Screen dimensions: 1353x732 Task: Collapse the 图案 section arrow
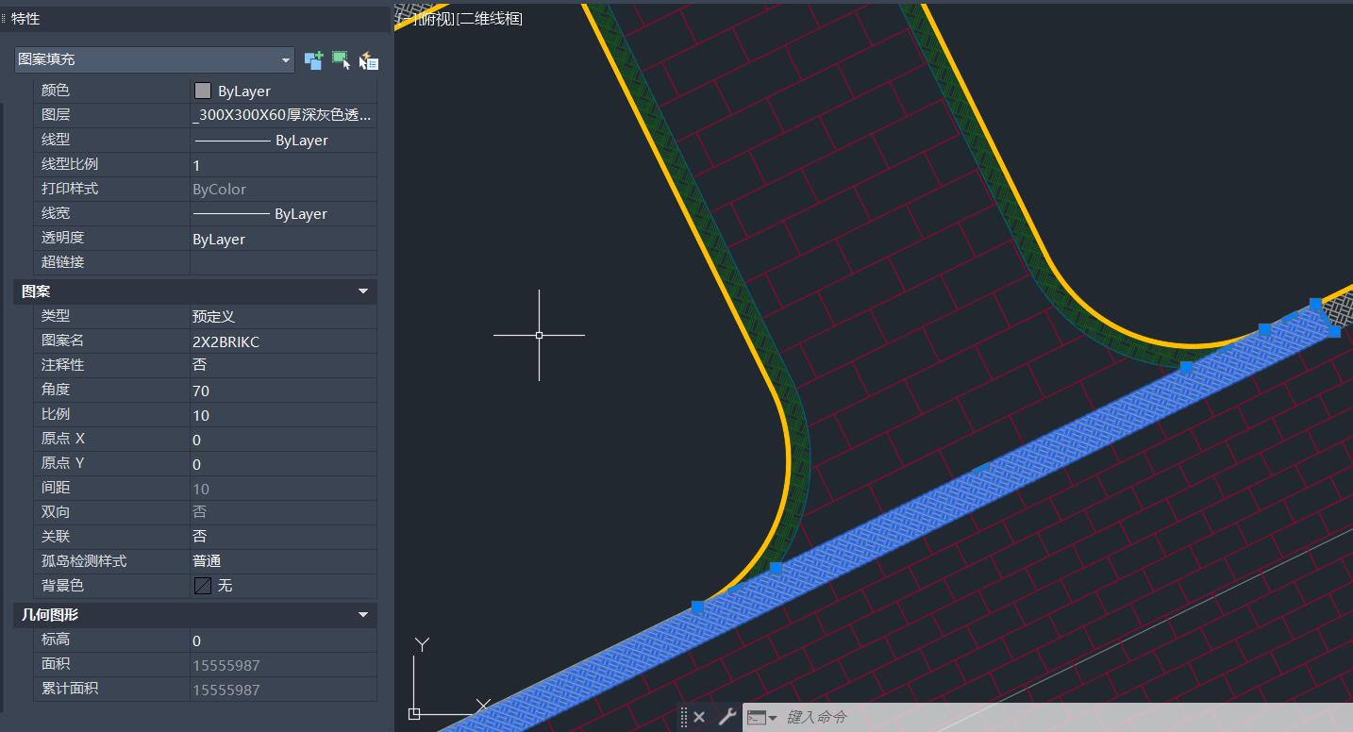(363, 291)
